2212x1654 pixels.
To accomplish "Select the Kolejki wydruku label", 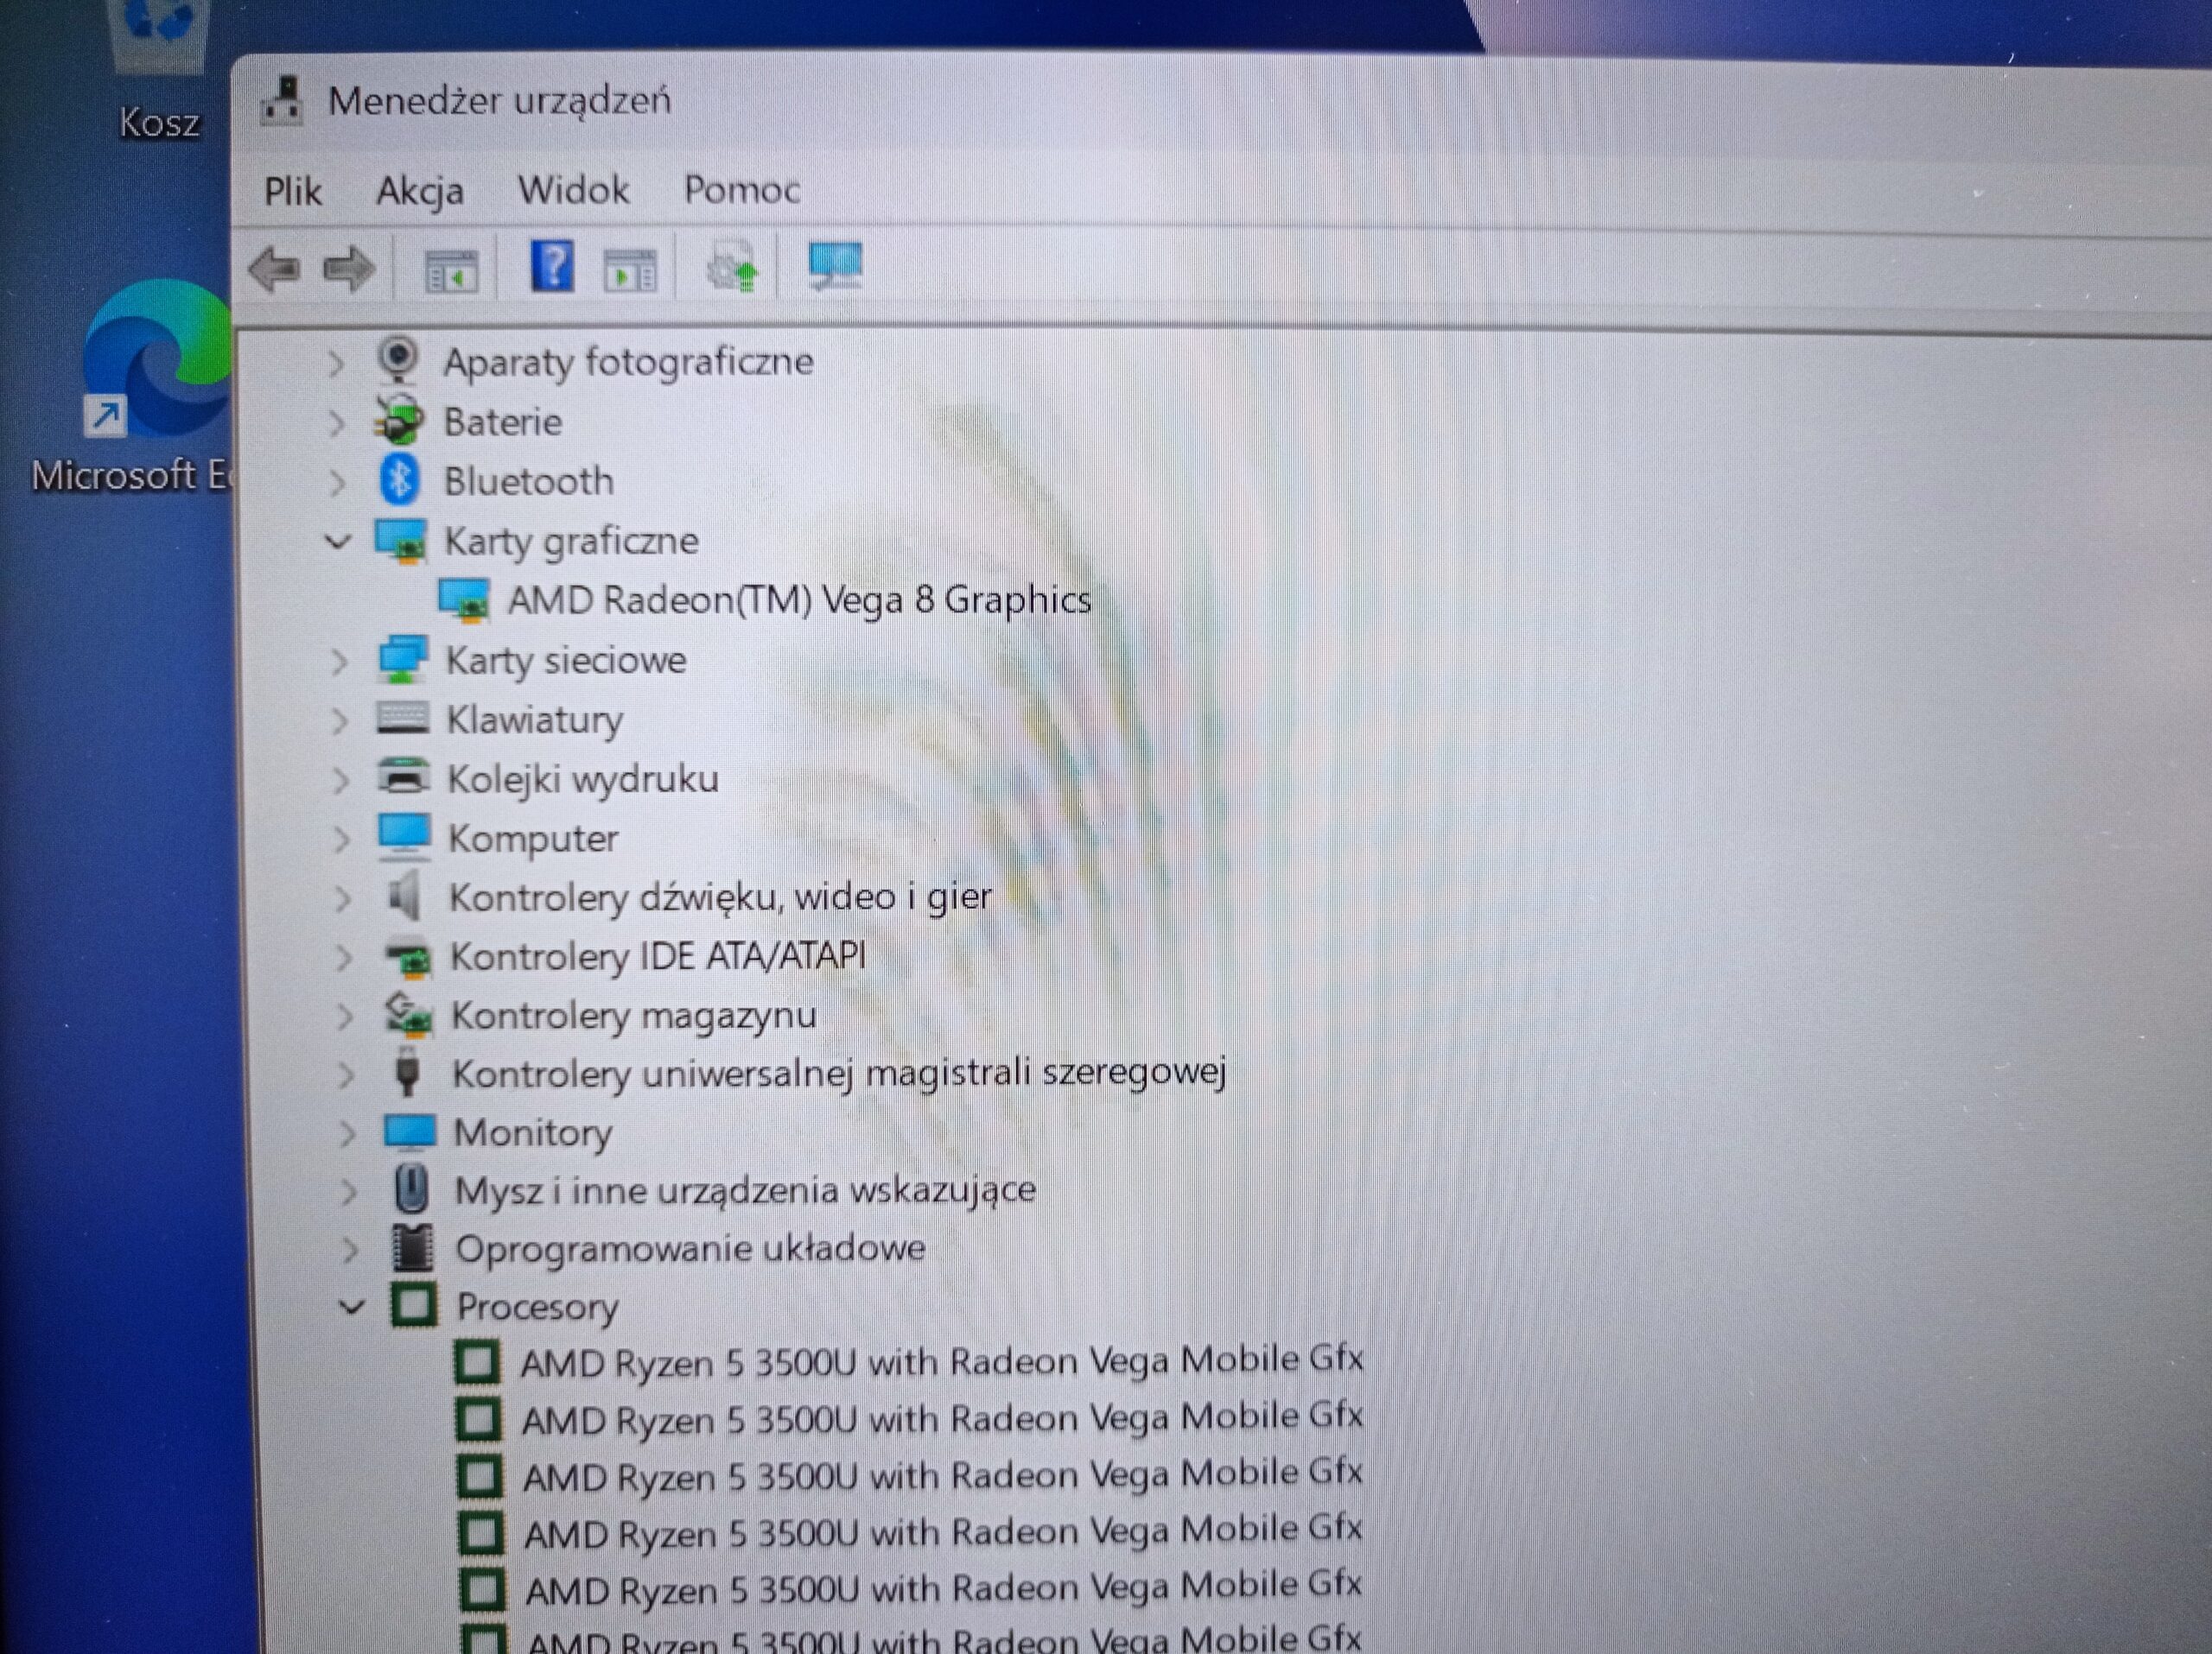I will coord(583,778).
